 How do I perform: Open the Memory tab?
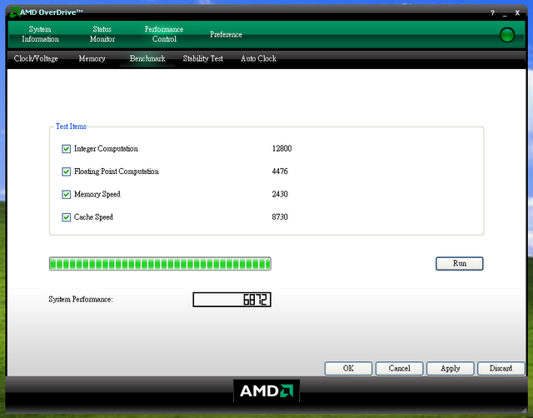pos(92,59)
